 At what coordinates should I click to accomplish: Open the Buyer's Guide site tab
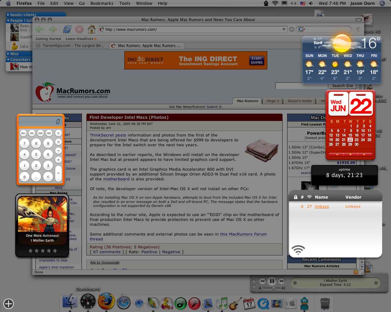coord(300,101)
